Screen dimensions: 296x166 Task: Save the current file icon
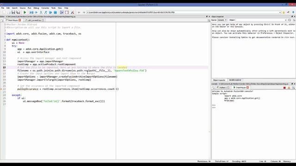click(x=13, y=12)
